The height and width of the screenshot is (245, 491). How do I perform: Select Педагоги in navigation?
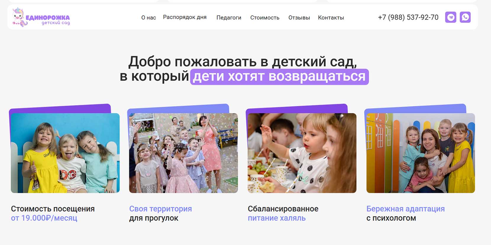click(x=229, y=18)
